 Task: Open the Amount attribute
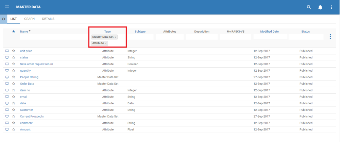26,129
